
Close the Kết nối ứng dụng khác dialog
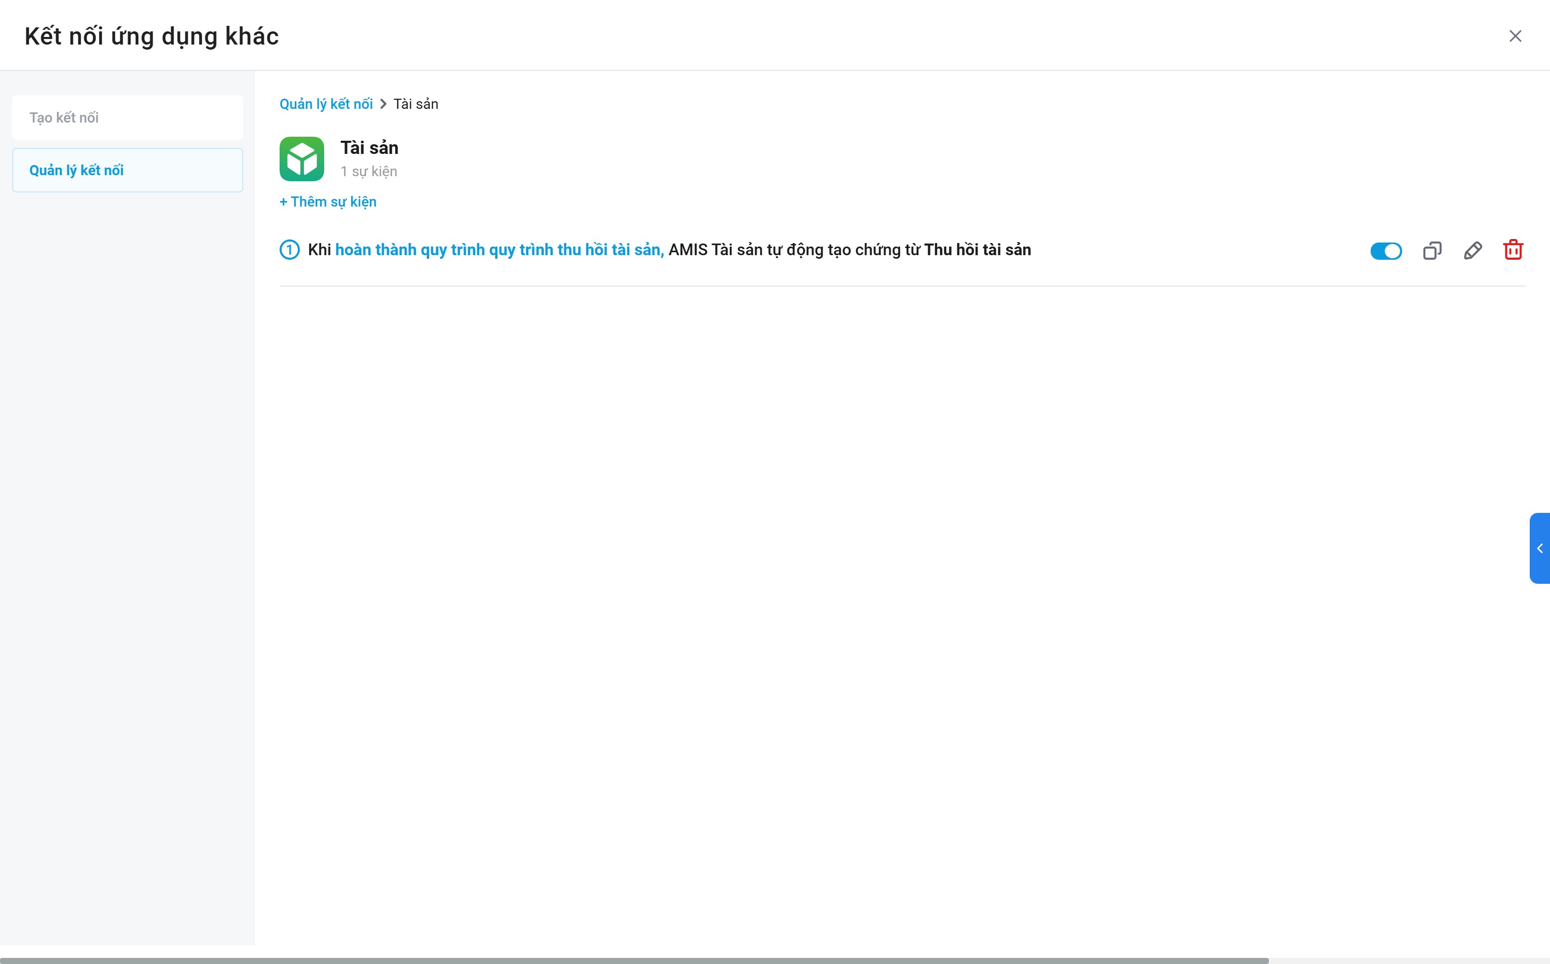click(x=1515, y=36)
